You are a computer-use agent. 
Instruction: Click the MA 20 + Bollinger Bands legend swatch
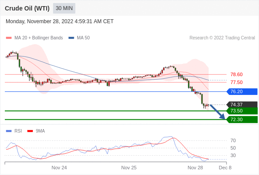click(9, 38)
